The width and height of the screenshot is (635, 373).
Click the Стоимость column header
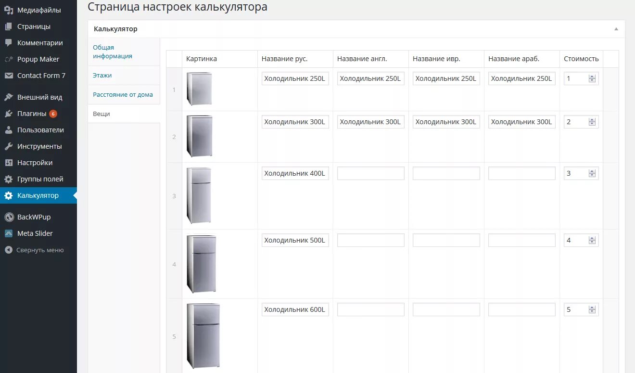pos(581,59)
